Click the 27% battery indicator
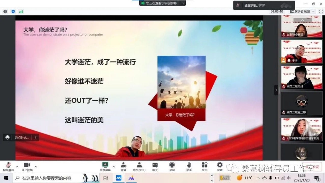This screenshot has width=325, height=183. (x=225, y=178)
